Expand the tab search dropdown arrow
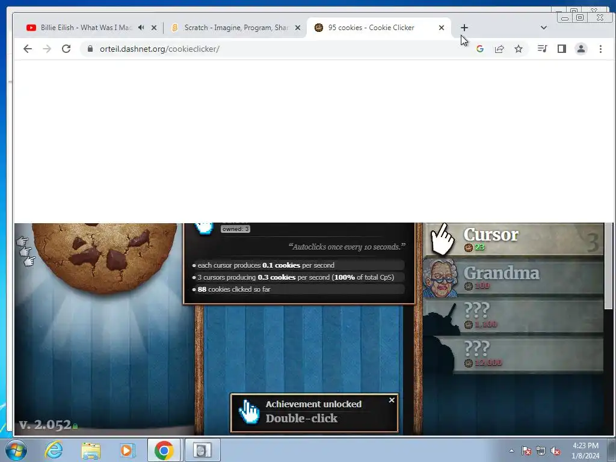The image size is (616, 462). coord(544,28)
